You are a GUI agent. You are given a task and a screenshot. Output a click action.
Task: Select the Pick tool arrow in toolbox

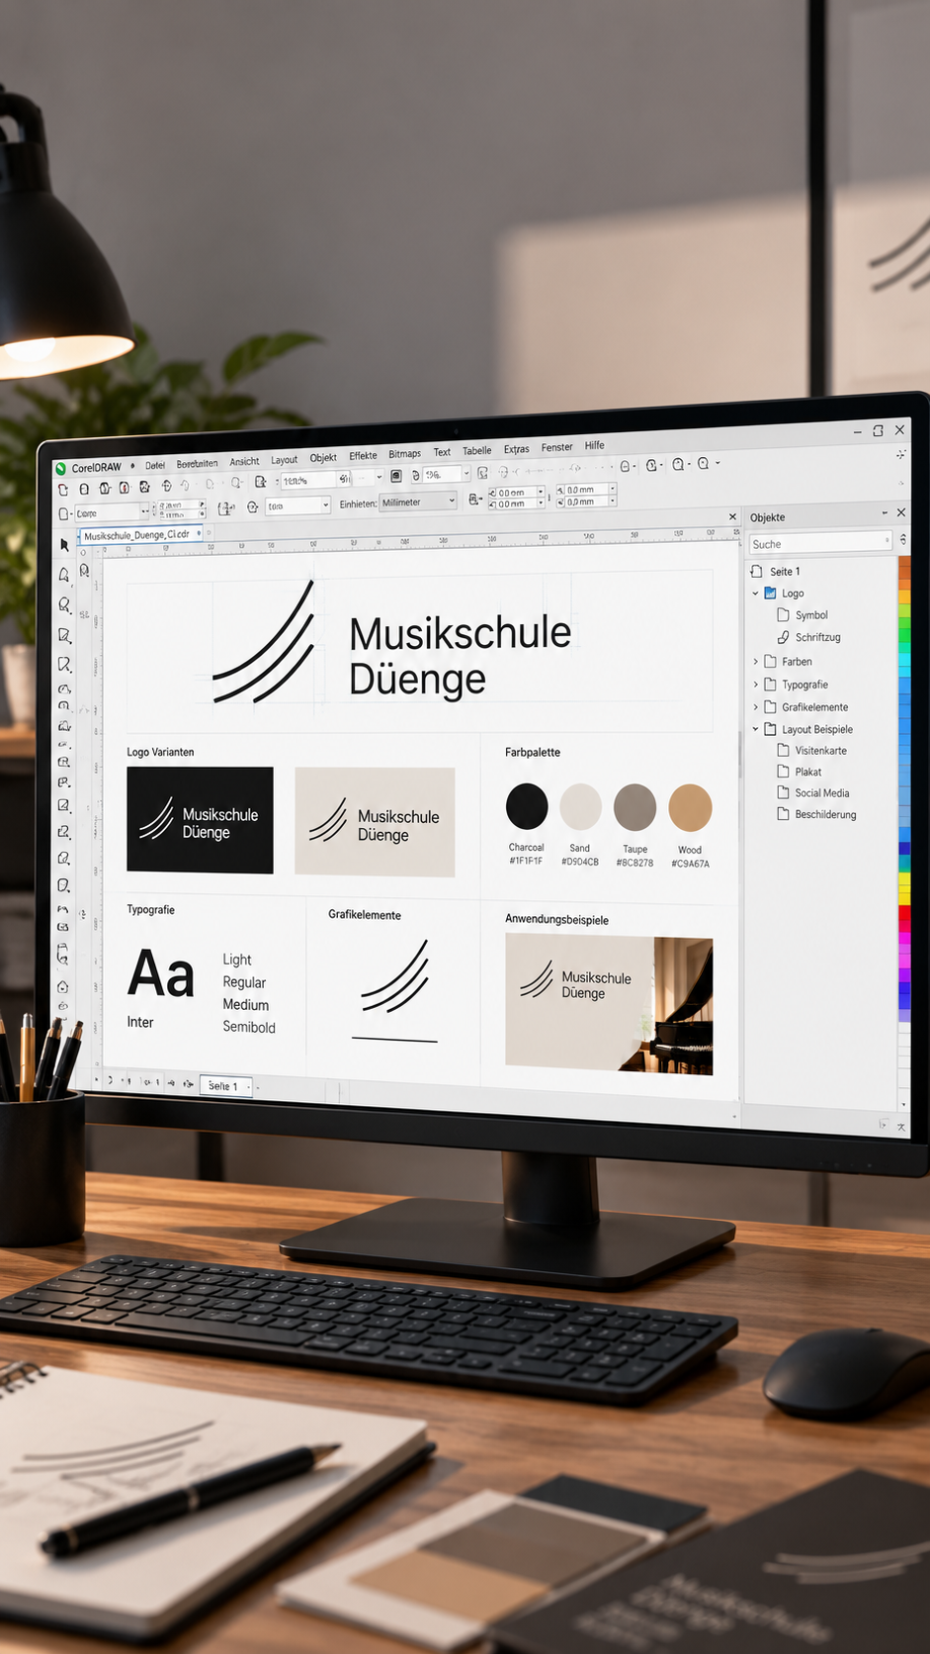click(x=64, y=544)
